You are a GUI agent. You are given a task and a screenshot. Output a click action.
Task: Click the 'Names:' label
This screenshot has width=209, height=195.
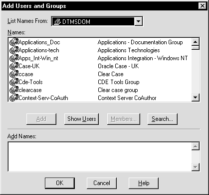click(16, 32)
